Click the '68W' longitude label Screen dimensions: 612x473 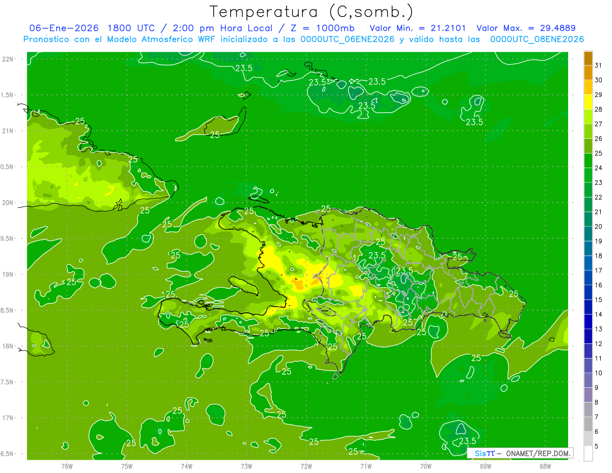(x=545, y=466)
